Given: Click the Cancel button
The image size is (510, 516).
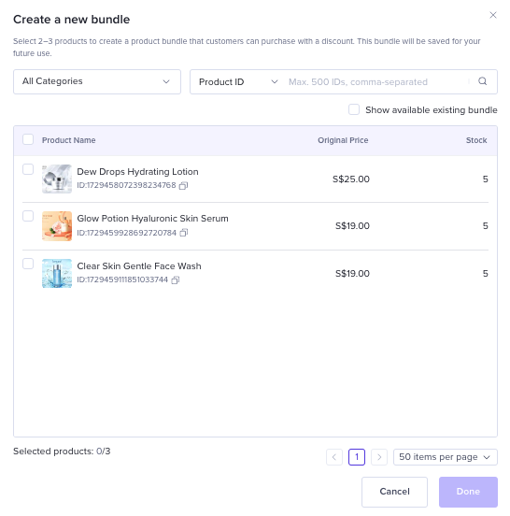Looking at the screenshot, I should [x=394, y=492].
